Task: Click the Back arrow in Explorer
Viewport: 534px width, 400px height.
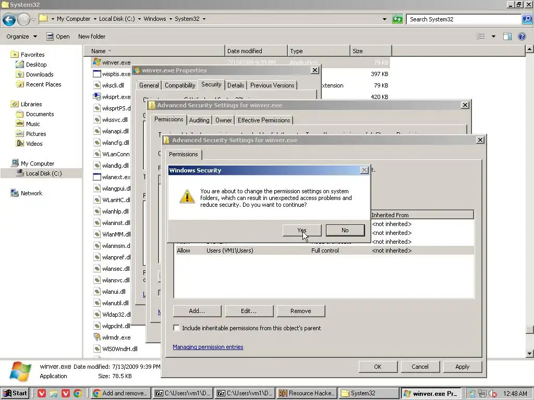Action: pos(9,19)
